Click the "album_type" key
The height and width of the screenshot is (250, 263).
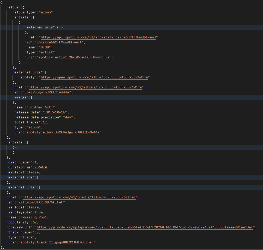[25, 12]
